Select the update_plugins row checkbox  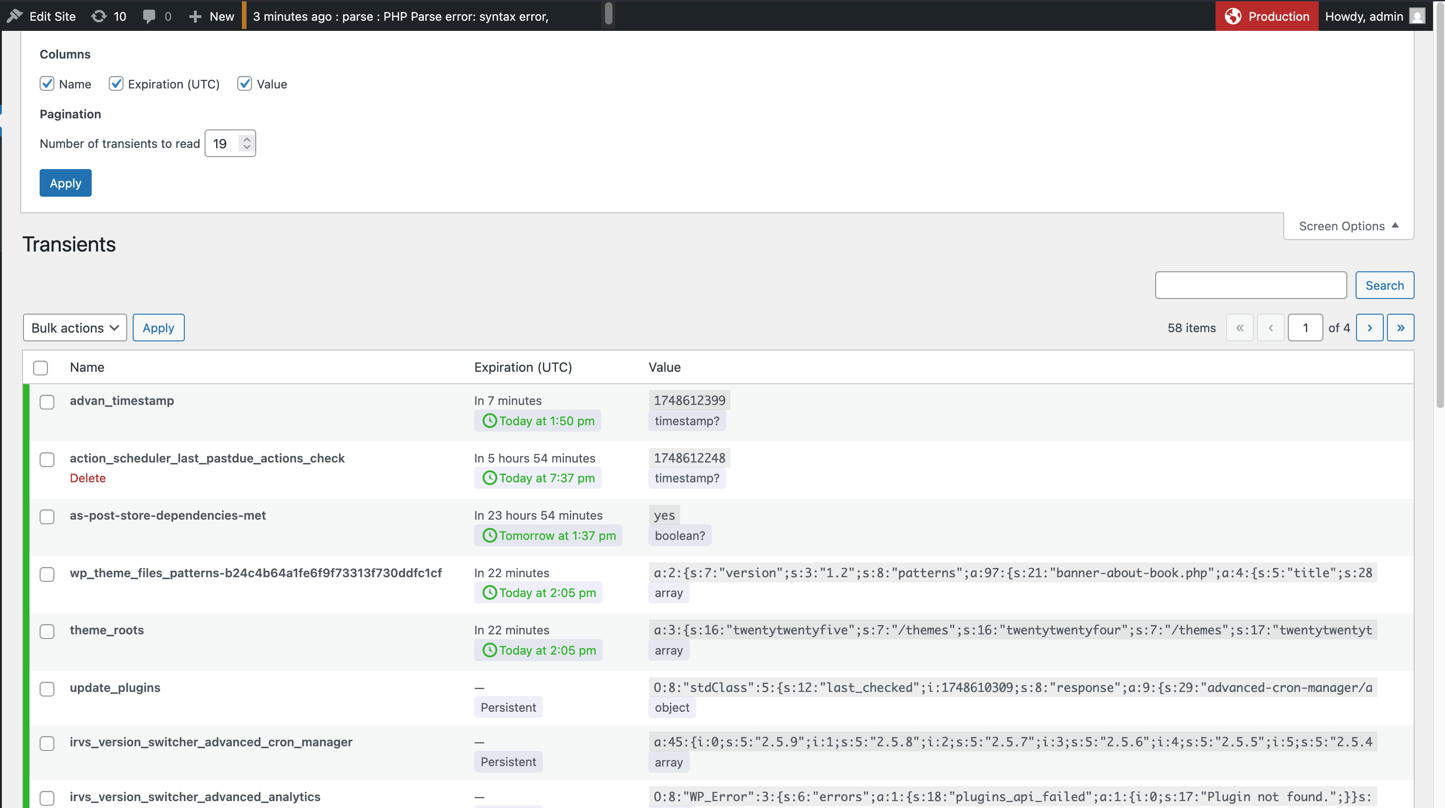47,689
